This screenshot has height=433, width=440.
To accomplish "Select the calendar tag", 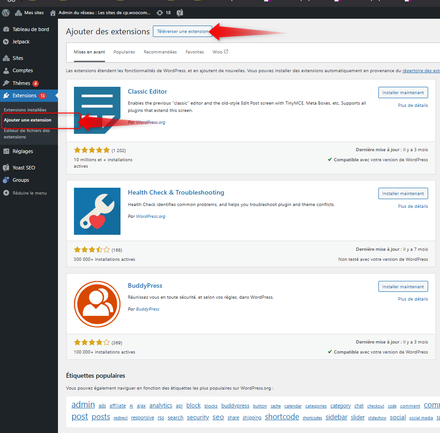I will [x=293, y=406].
